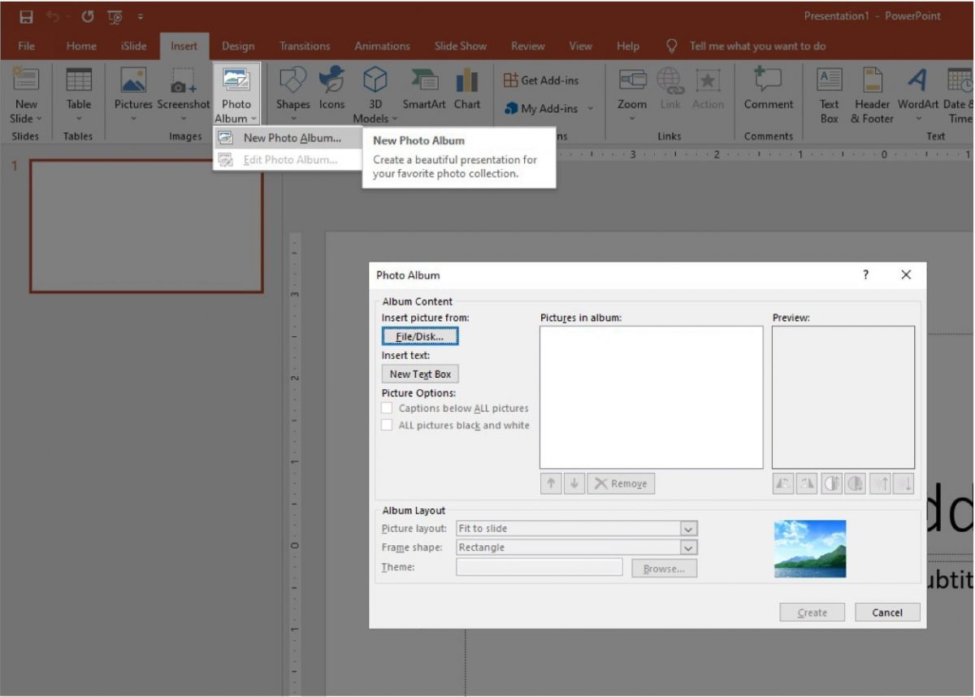The height and width of the screenshot is (697, 975).
Task: Open the Picture layout dropdown
Action: coord(687,528)
